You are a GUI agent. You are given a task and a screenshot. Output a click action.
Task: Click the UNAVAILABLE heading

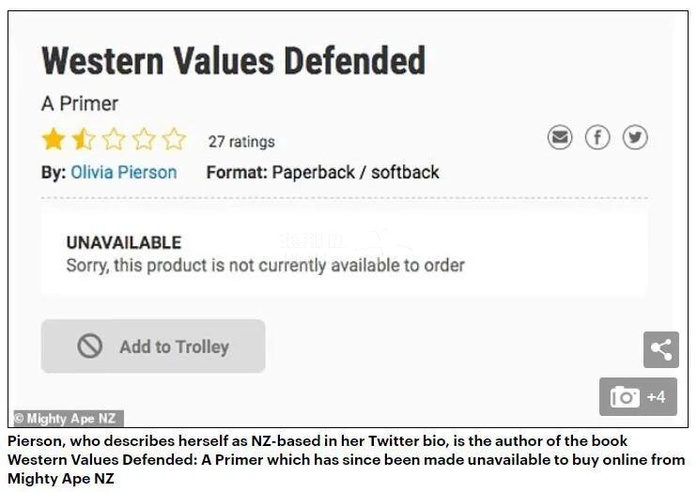tap(123, 242)
